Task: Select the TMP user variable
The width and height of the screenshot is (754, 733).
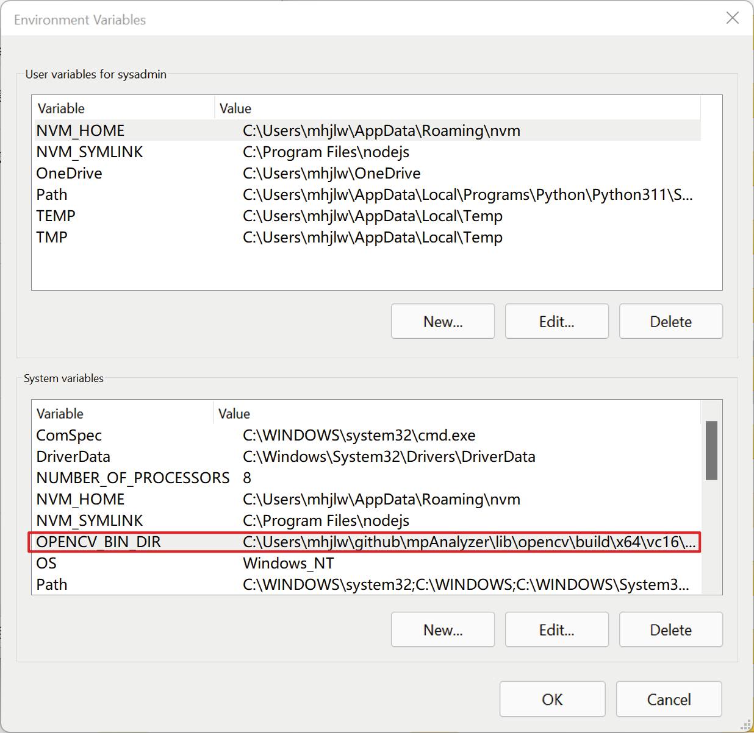Action: tap(52, 238)
